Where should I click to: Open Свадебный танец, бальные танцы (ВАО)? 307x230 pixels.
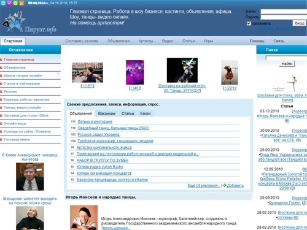pos(114,128)
